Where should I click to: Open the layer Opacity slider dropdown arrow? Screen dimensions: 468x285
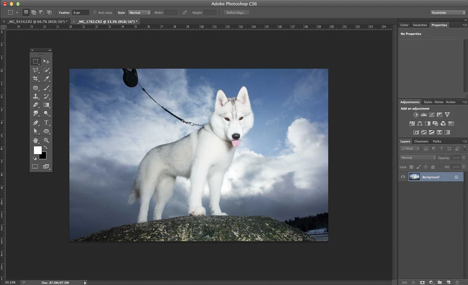[464, 158]
